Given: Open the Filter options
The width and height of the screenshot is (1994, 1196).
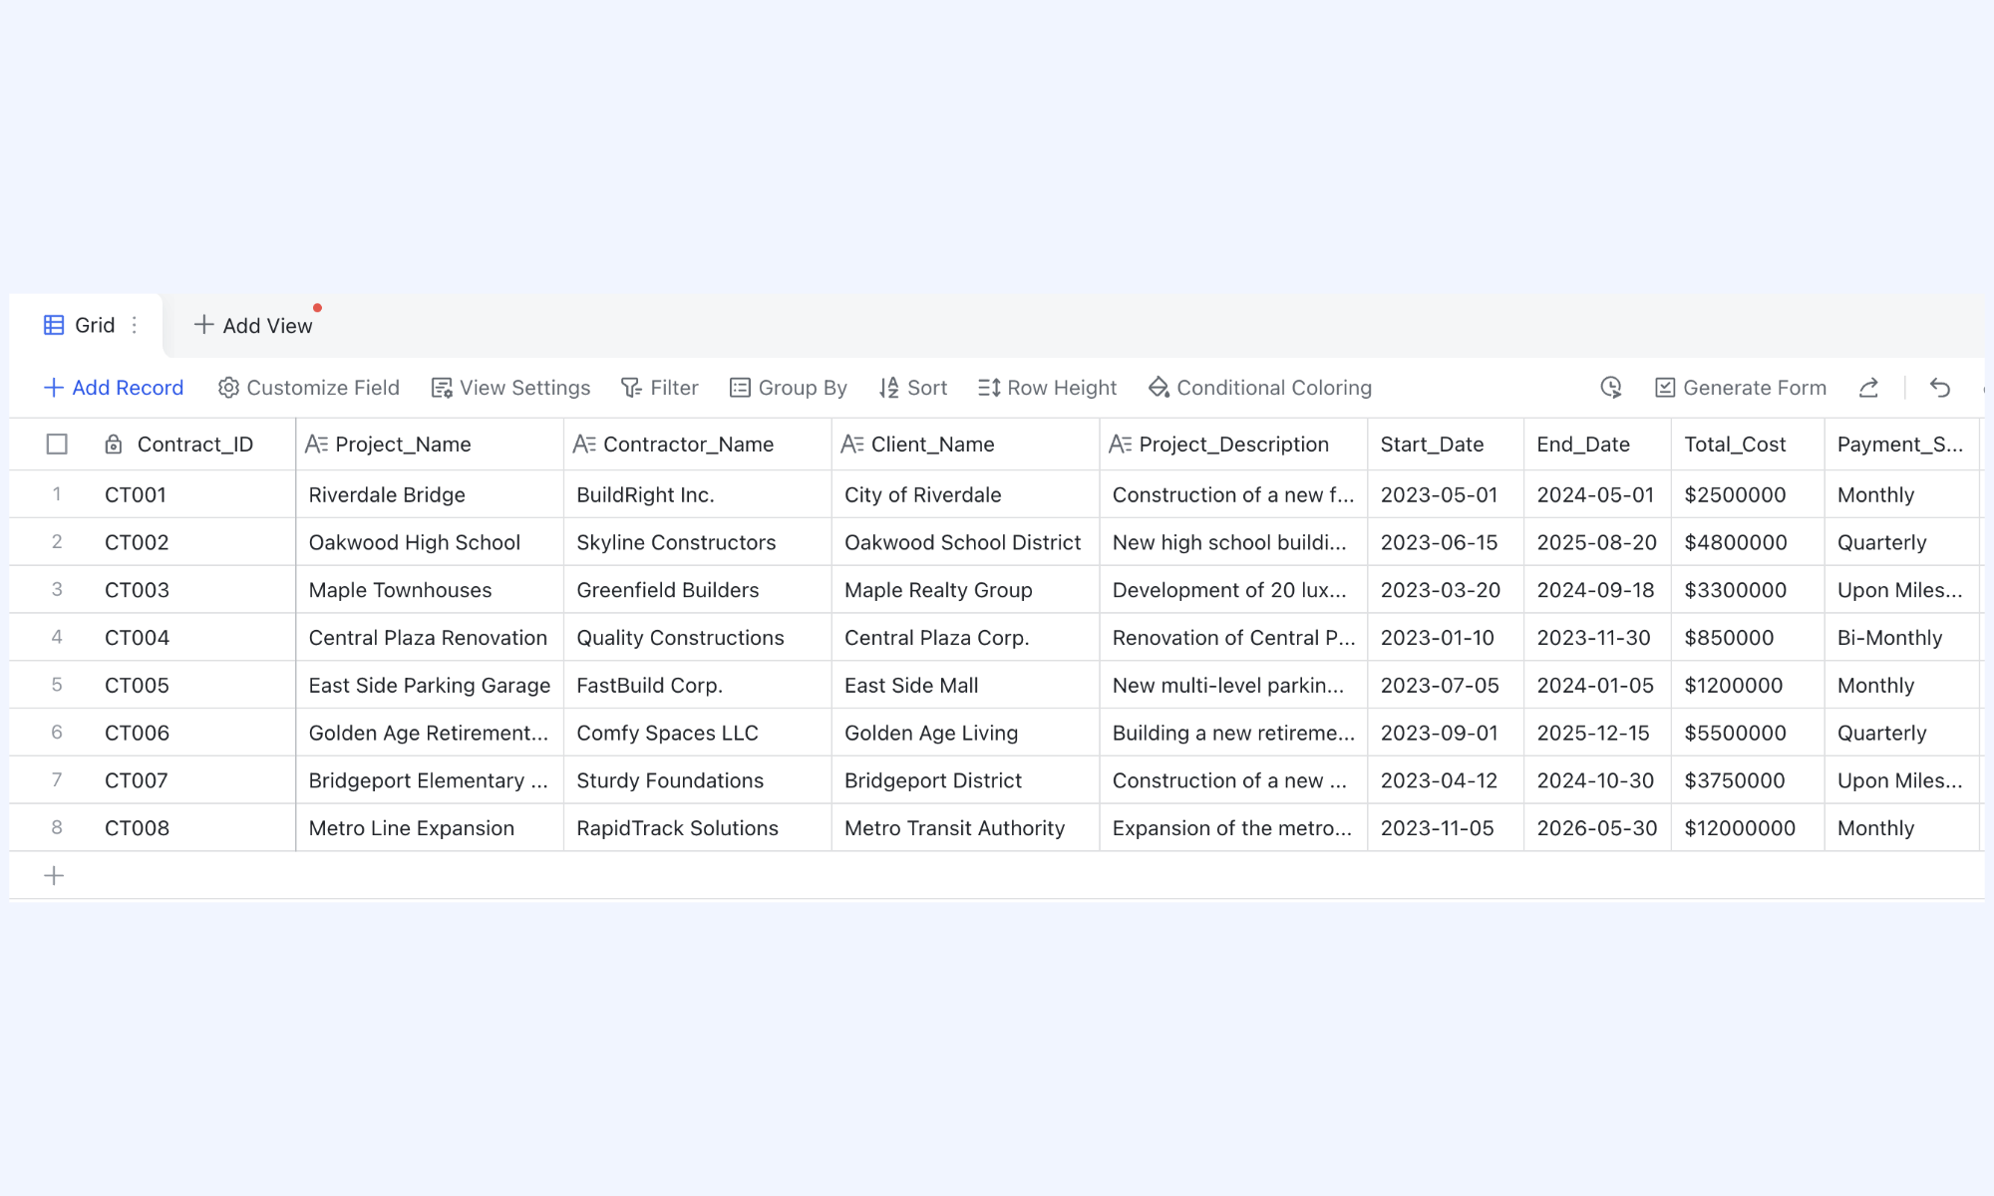Looking at the screenshot, I should point(659,388).
